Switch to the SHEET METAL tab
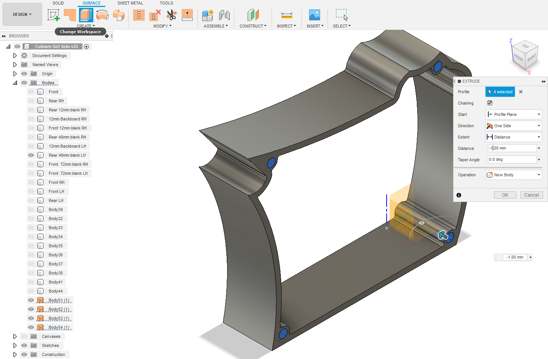 (x=130, y=3)
